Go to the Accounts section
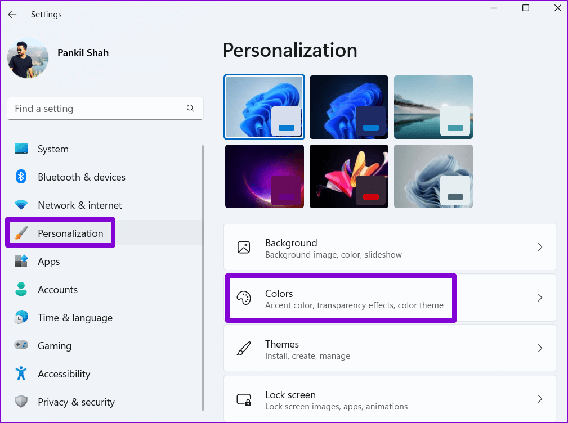The image size is (568, 423). coord(57,290)
